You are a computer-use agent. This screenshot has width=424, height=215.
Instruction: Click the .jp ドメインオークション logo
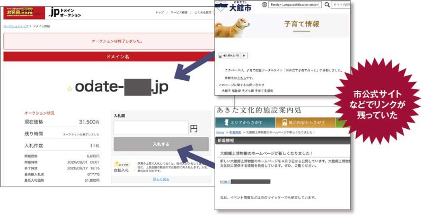pyautogui.click(x=65, y=12)
